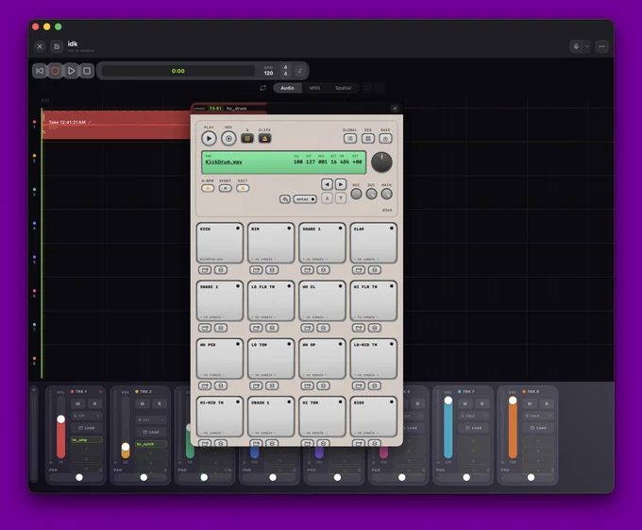Click the project name idk
The image size is (642, 530).
click(73, 43)
